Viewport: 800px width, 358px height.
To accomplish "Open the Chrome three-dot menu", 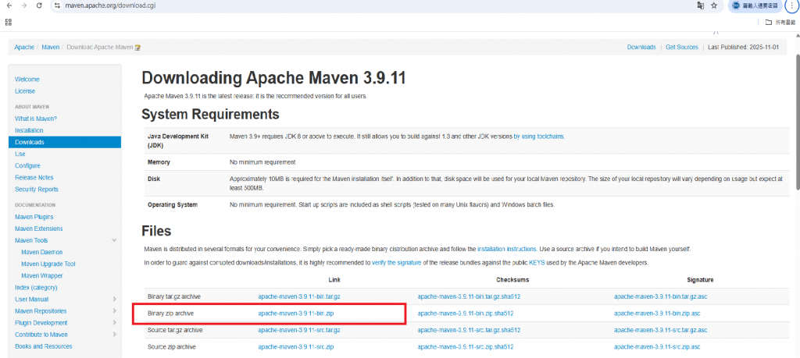I will click(792, 5).
